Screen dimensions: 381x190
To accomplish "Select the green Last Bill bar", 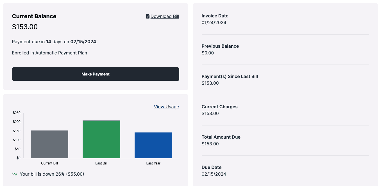I will (x=101, y=139).
